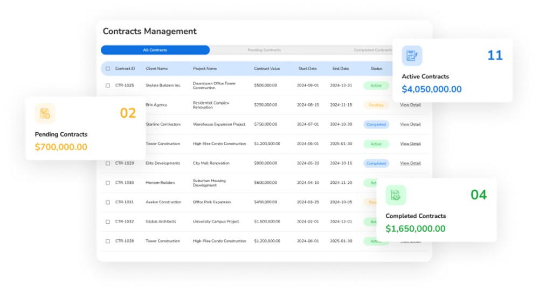Click the Pending Contracts card document icon

coord(45,113)
